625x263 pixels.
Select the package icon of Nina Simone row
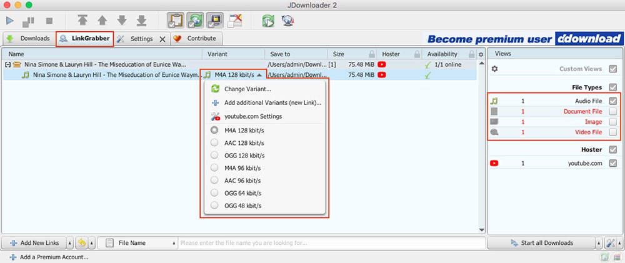[x=17, y=64]
